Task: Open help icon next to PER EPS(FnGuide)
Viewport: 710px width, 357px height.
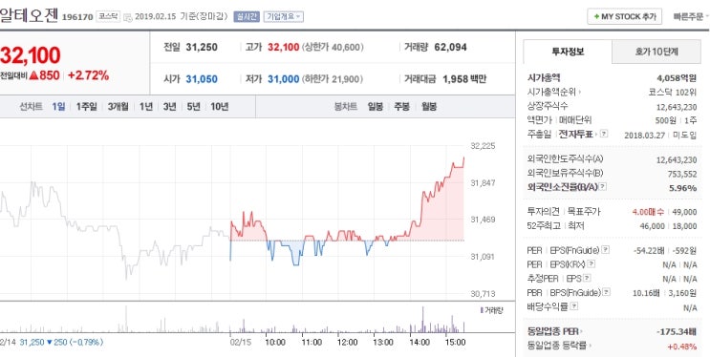Action: coord(606,250)
